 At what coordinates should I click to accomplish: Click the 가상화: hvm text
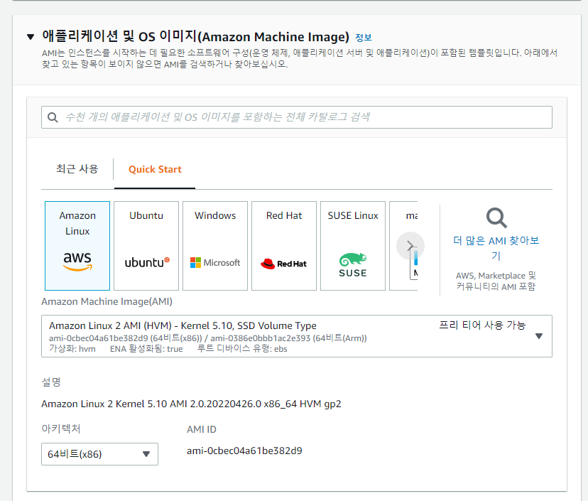tap(72, 349)
